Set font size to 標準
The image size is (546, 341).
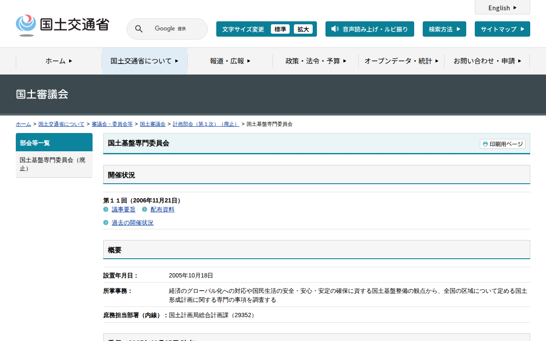pyautogui.click(x=280, y=29)
